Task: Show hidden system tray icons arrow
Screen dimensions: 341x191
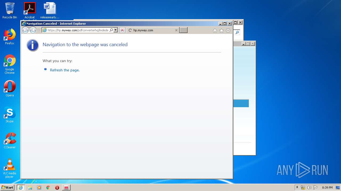Action: (297, 188)
